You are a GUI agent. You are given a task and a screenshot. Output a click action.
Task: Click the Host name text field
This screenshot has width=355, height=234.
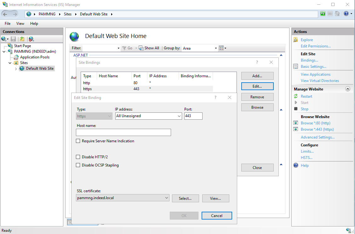tap(123, 132)
